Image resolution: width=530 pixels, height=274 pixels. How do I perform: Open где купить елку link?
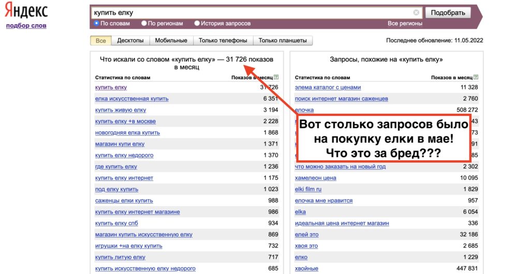[x=116, y=166]
